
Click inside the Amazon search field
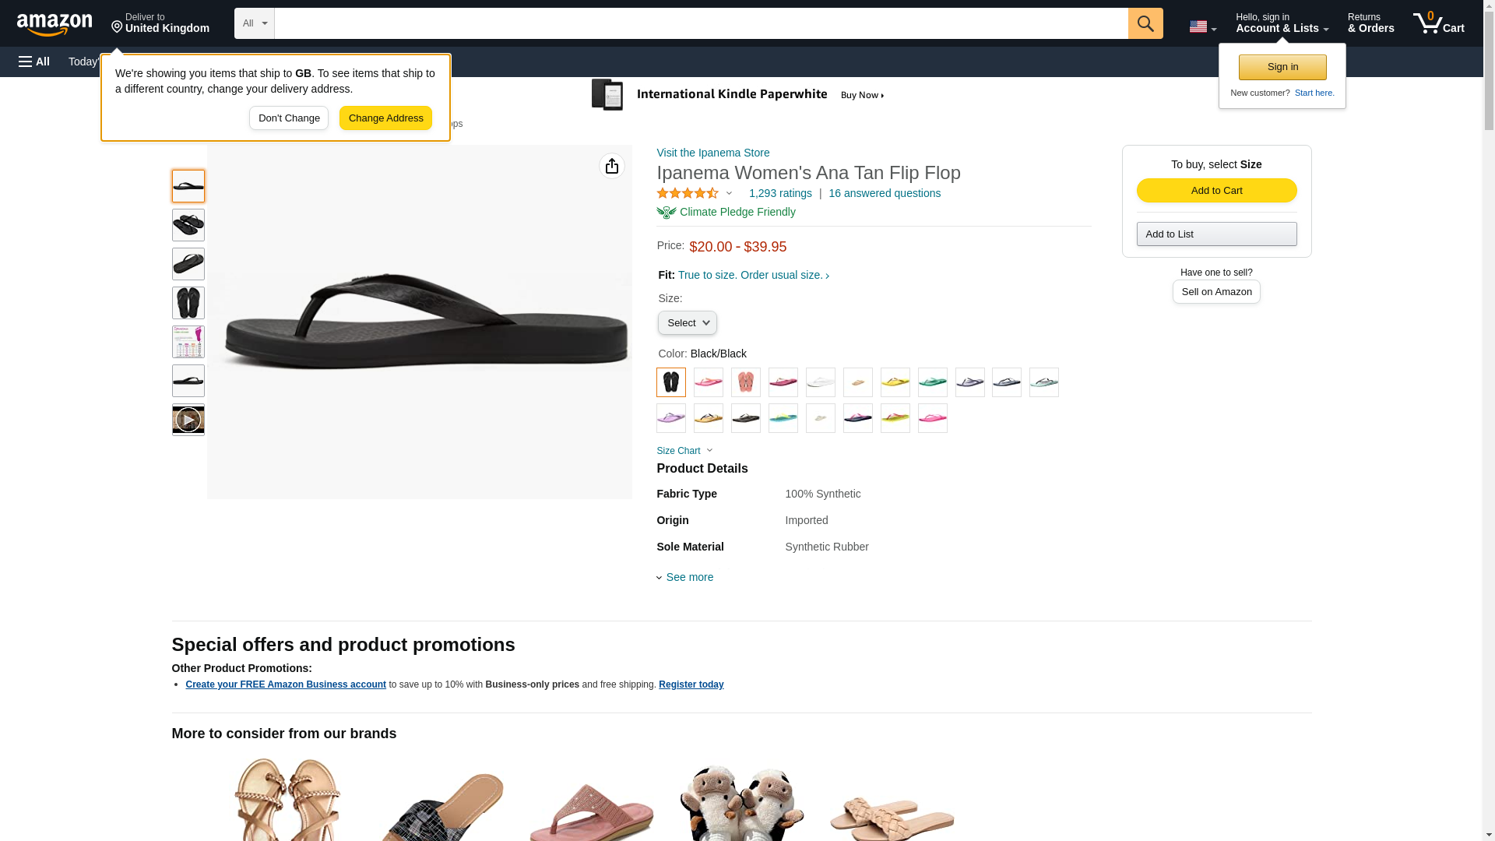tap(701, 23)
